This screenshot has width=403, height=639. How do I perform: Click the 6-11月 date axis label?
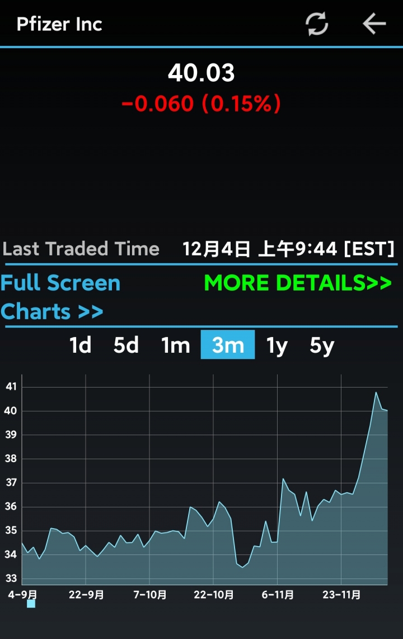(278, 595)
